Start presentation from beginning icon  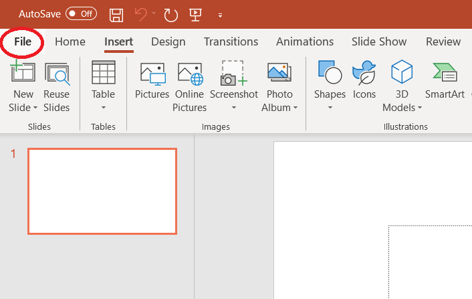(x=195, y=15)
